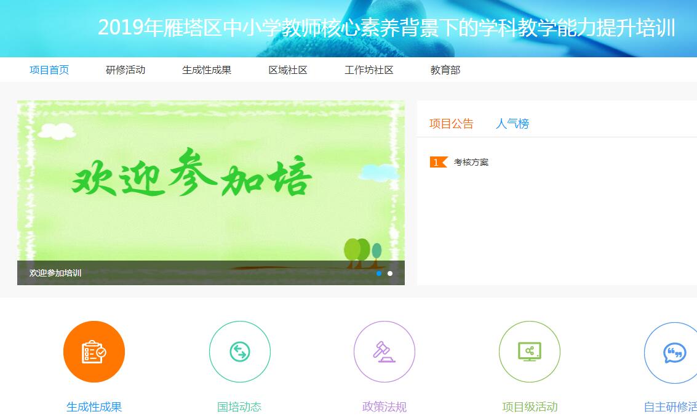Click the 生成性成果 label under its icon
Viewport: 697px width, 417px height.
(94, 407)
